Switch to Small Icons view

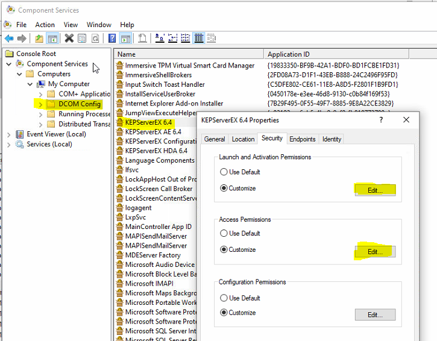173,38
